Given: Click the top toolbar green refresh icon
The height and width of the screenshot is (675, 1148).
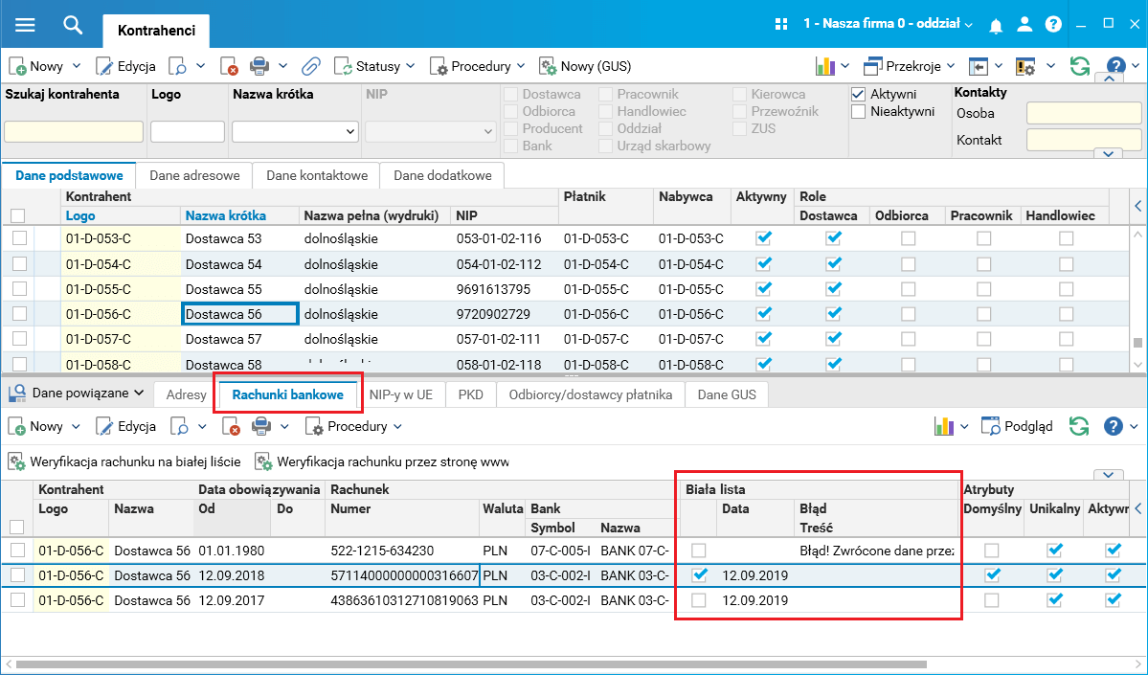Looking at the screenshot, I should pos(1080,66).
